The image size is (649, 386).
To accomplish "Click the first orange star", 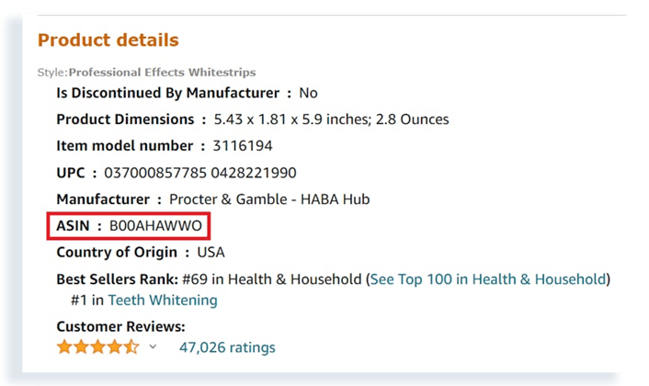I will click(64, 347).
